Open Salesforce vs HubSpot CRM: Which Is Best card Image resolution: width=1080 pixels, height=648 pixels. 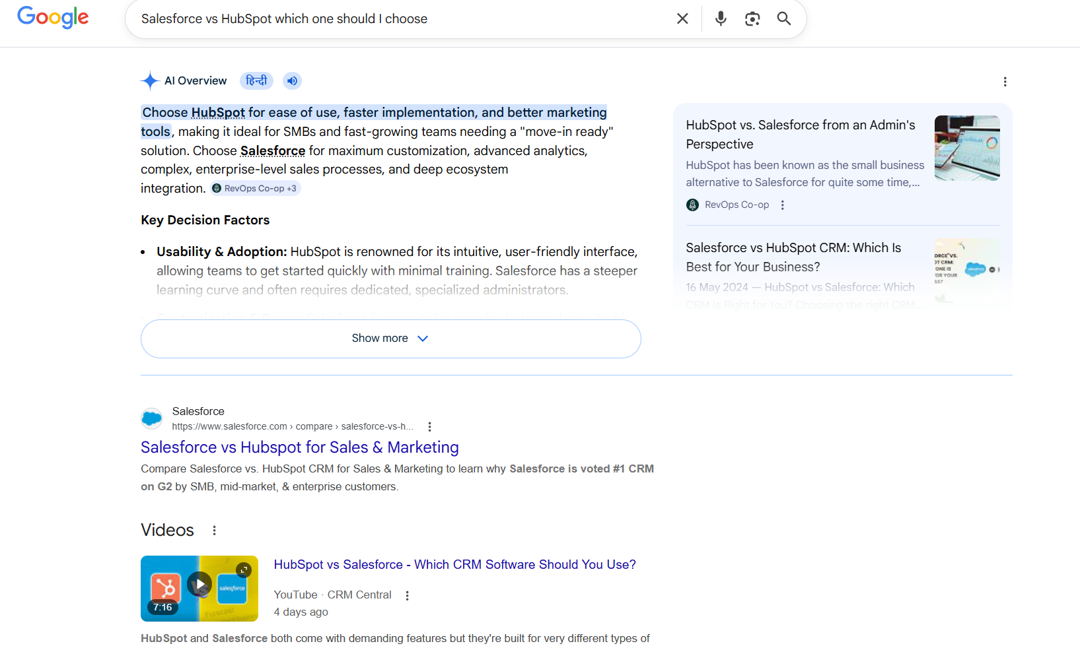pyautogui.click(x=793, y=257)
